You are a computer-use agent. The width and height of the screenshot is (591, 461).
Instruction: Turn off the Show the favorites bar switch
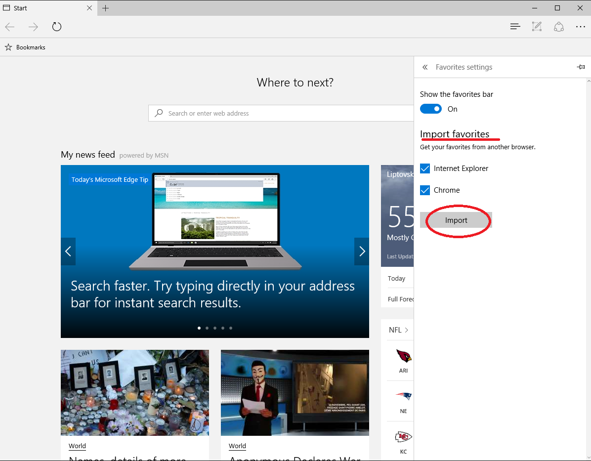(431, 109)
